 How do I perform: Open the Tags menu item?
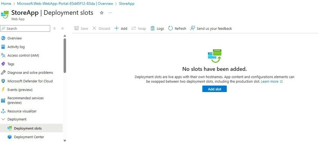pyautogui.click(x=11, y=64)
